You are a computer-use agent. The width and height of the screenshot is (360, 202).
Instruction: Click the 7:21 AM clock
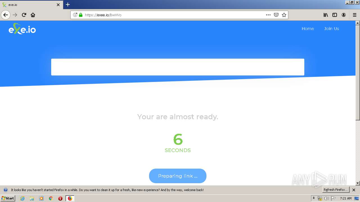[346, 198]
